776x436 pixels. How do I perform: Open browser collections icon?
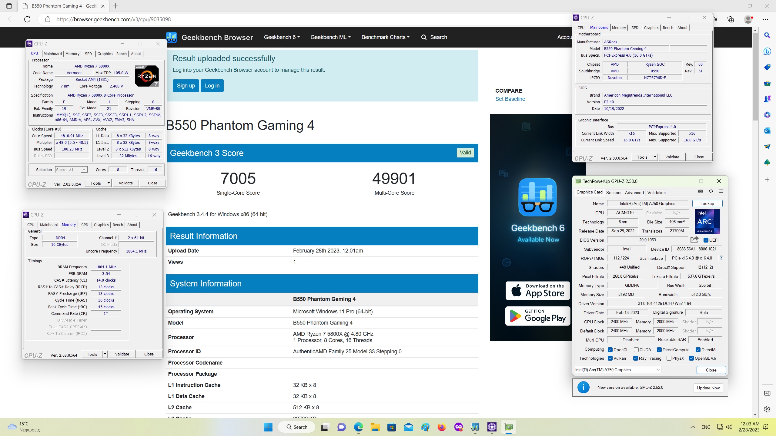[731, 19]
